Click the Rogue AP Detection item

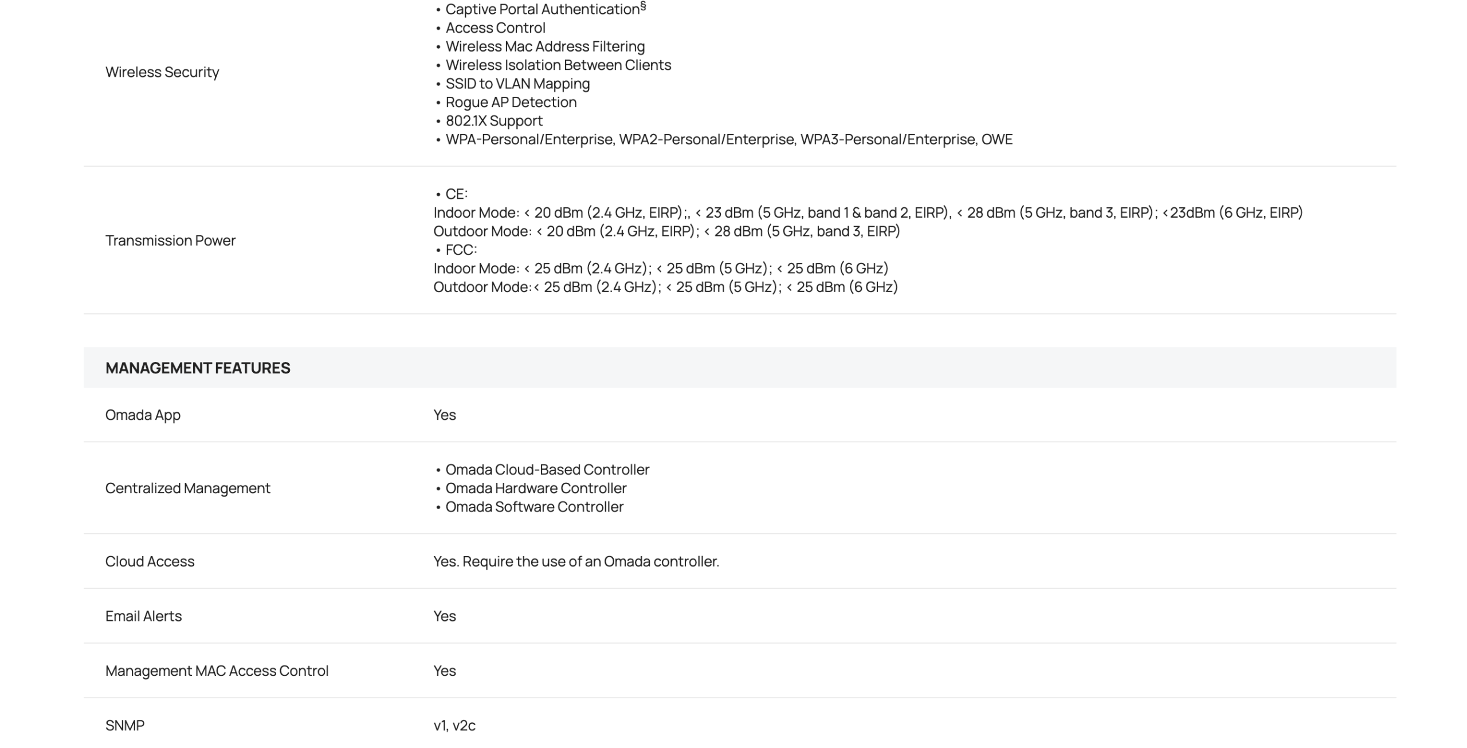(511, 102)
